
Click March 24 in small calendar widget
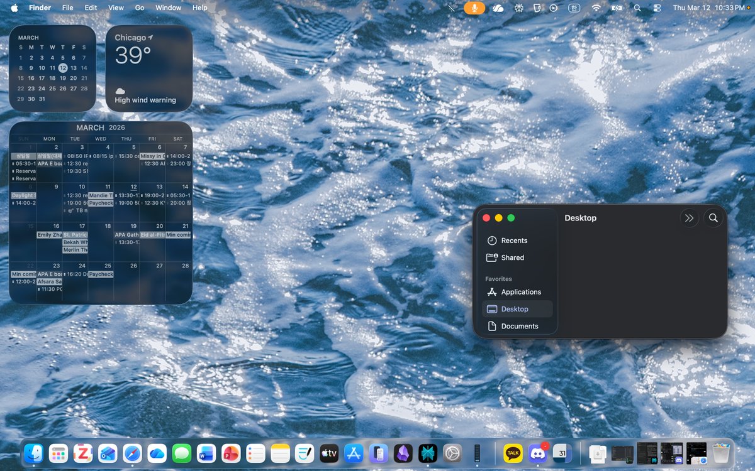(x=42, y=89)
